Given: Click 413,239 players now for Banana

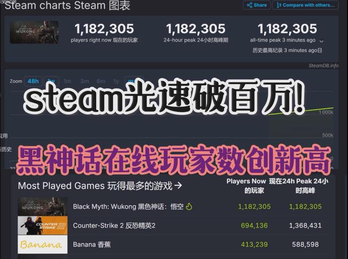Looking at the screenshot, I should [255, 244].
